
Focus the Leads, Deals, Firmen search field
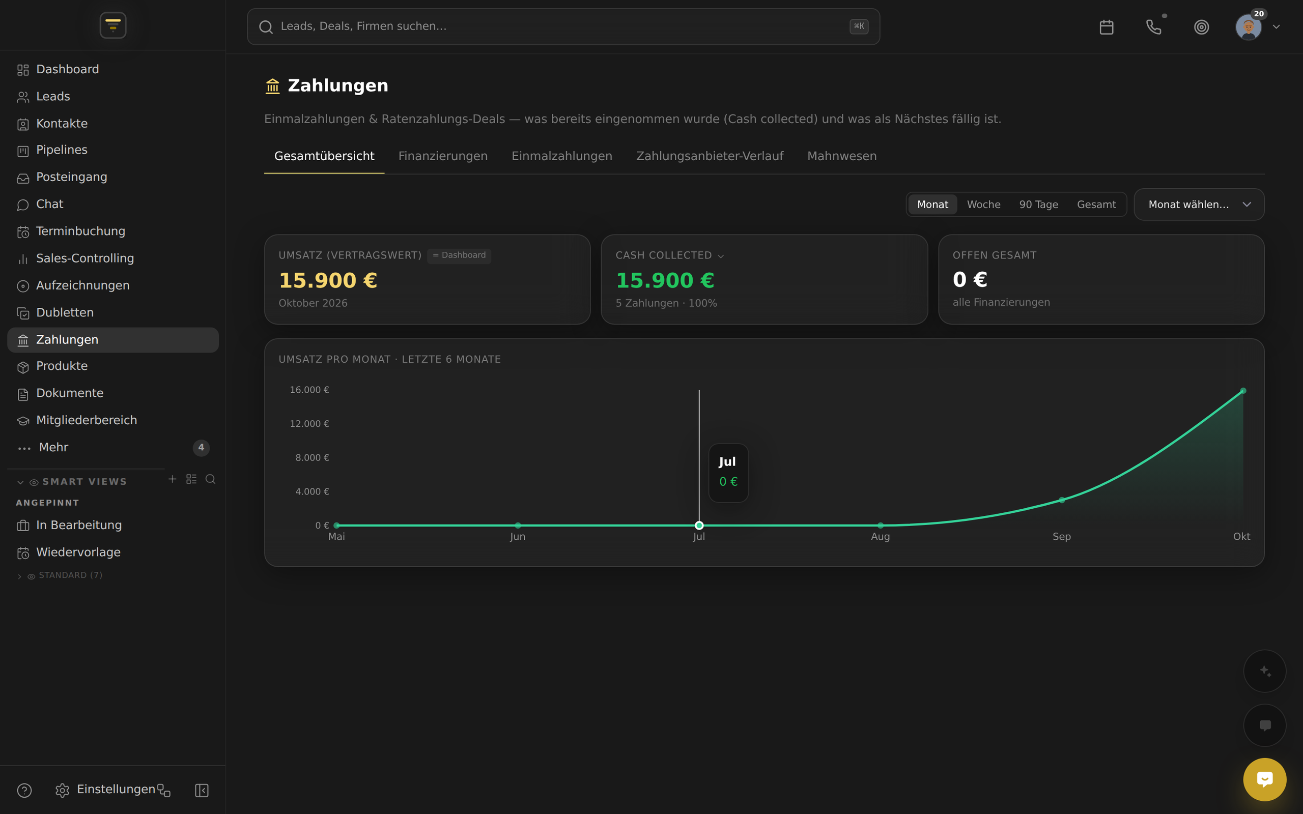tap(563, 26)
